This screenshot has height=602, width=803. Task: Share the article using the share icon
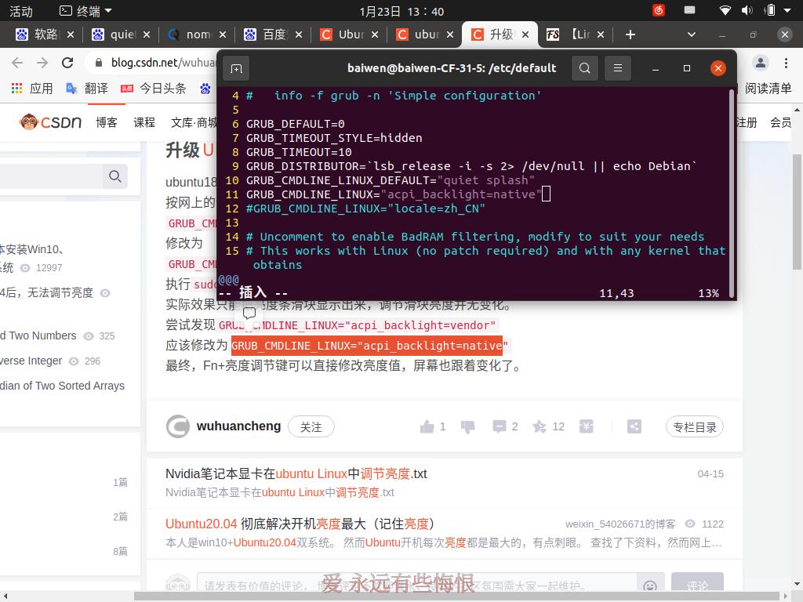pyautogui.click(x=634, y=426)
